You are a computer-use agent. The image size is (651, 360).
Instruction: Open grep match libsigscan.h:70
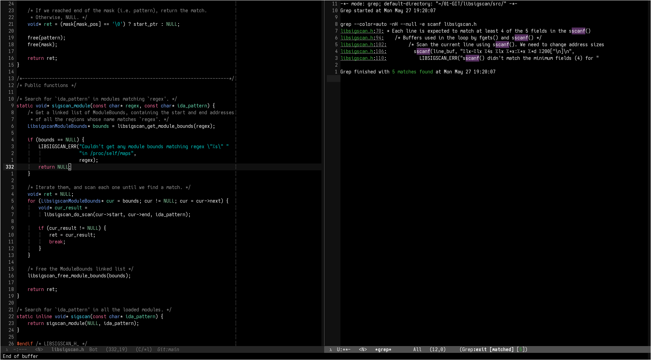362,31
